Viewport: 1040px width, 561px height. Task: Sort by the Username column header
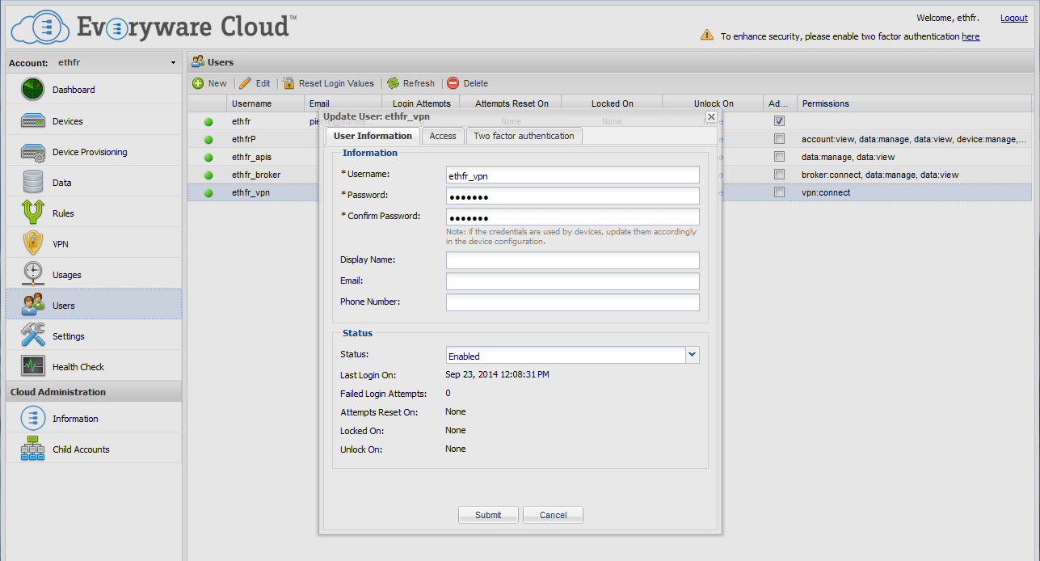coord(266,103)
